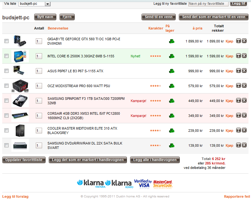Screen dimensions: 251x199
Task: Remove CORSAIR 4GB DDR3 with X icon
Action: [244, 115]
